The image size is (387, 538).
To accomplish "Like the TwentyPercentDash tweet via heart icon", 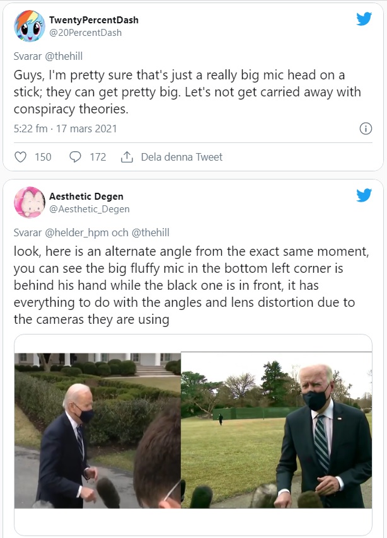I will point(21,157).
